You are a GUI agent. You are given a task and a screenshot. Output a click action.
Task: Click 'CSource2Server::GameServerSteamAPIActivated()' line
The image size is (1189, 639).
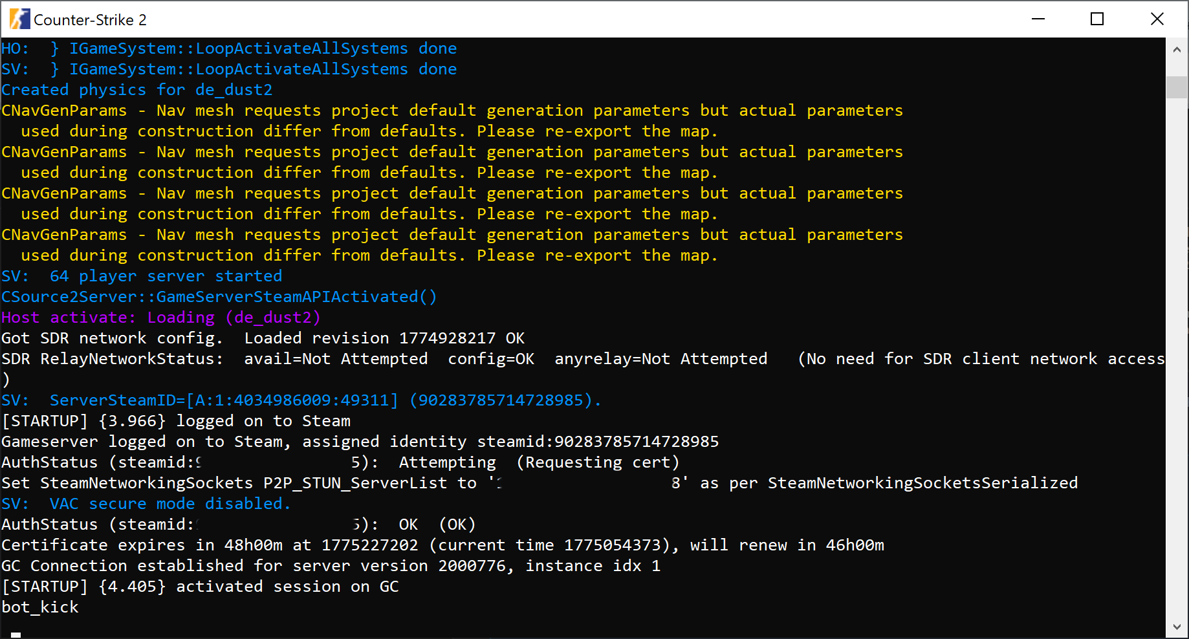point(219,297)
